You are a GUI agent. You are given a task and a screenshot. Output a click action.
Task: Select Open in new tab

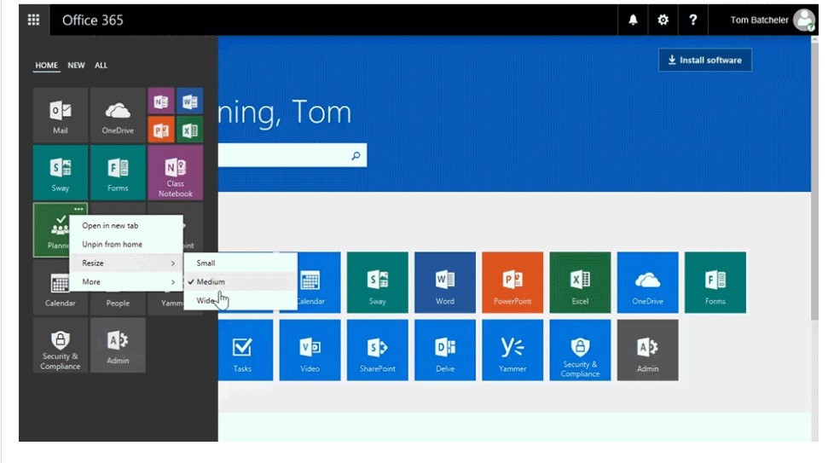coord(126,225)
